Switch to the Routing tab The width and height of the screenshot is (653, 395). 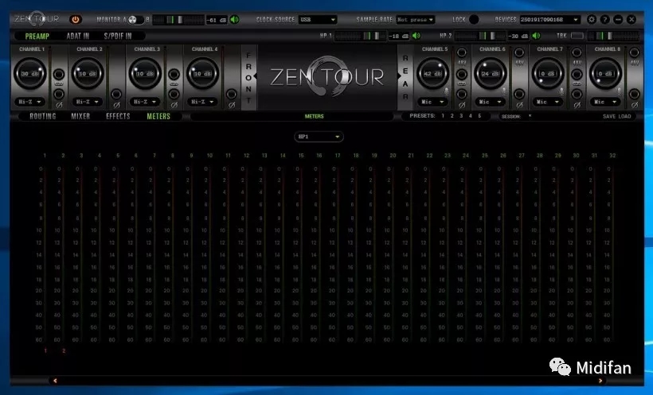[43, 116]
